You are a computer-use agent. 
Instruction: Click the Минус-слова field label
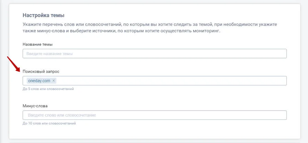coord(35,106)
